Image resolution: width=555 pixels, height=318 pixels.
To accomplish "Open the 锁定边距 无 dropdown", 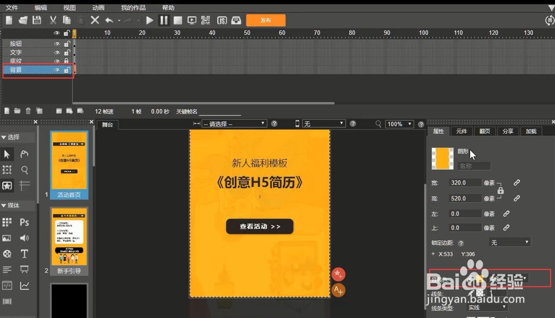I will (x=509, y=243).
